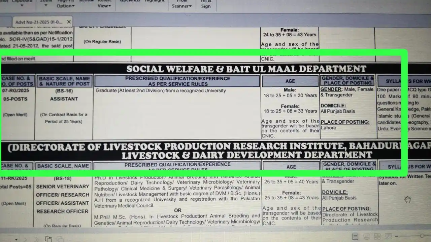Open the page number dropdown arrow in status bar

[16, 240]
